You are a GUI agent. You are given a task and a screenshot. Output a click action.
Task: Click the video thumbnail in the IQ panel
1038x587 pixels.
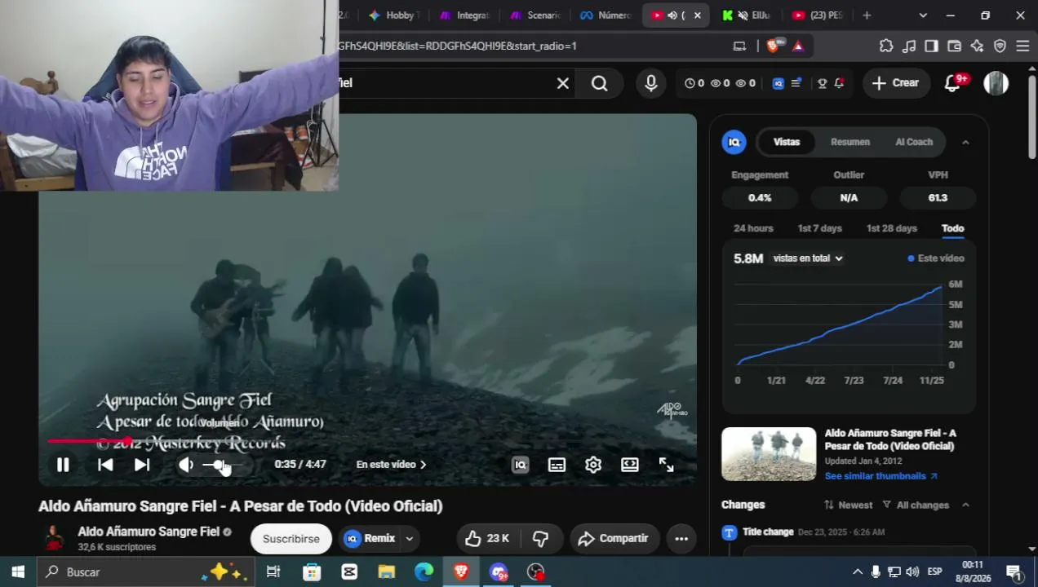click(x=769, y=454)
